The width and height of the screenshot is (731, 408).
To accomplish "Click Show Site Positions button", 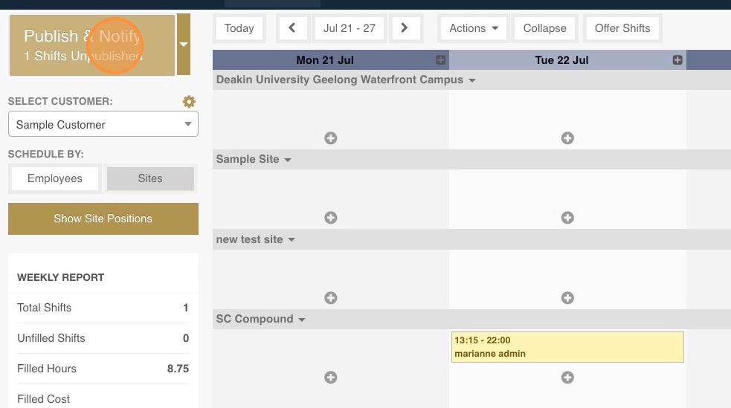I will [x=103, y=218].
